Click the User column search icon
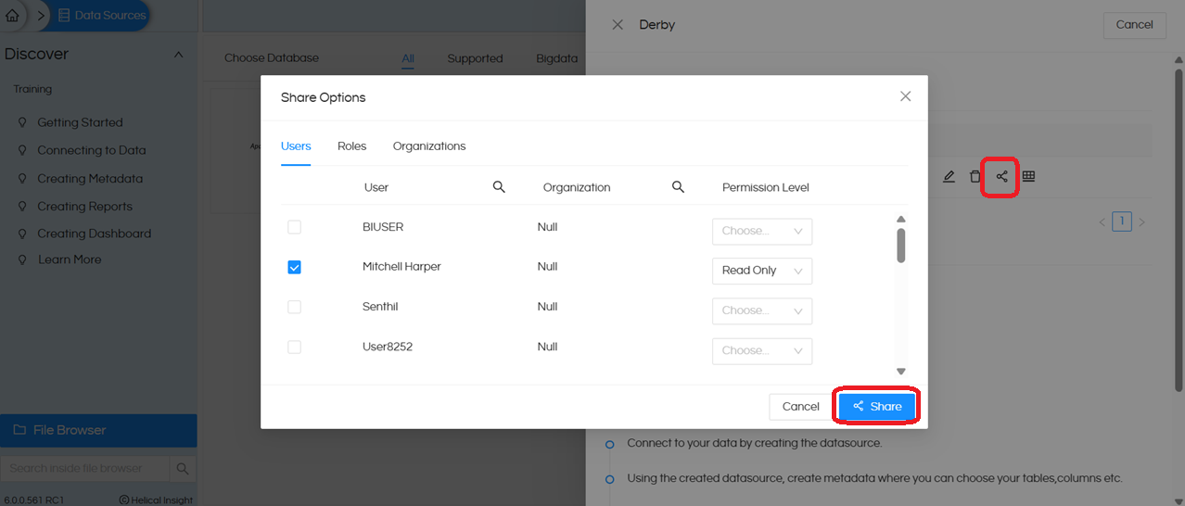 pyautogui.click(x=499, y=187)
